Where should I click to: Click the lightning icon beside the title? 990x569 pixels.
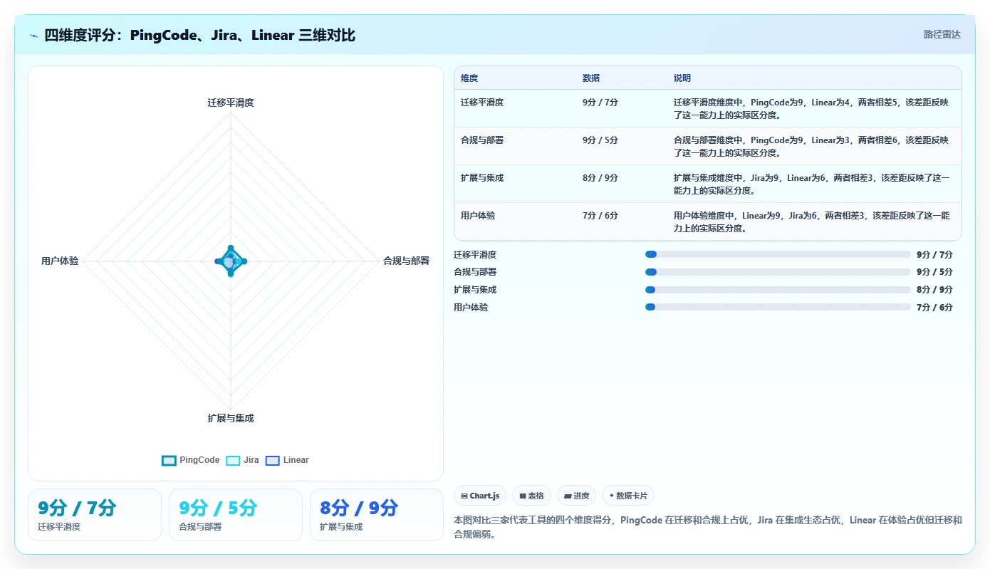[34, 36]
